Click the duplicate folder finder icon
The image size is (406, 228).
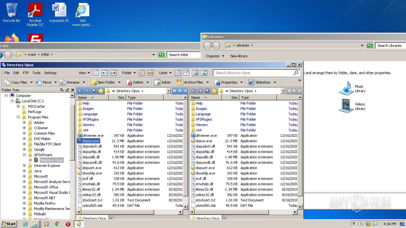coord(150,73)
